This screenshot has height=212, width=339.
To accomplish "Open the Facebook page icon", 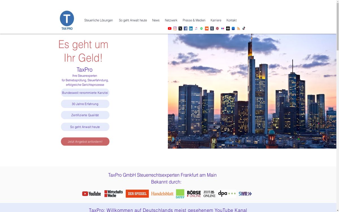I will (x=185, y=28).
